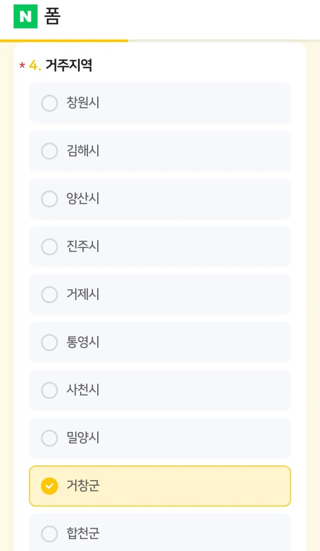Click the 거주지역 question heading
Viewport: 320px width, 551px height.
69,65
